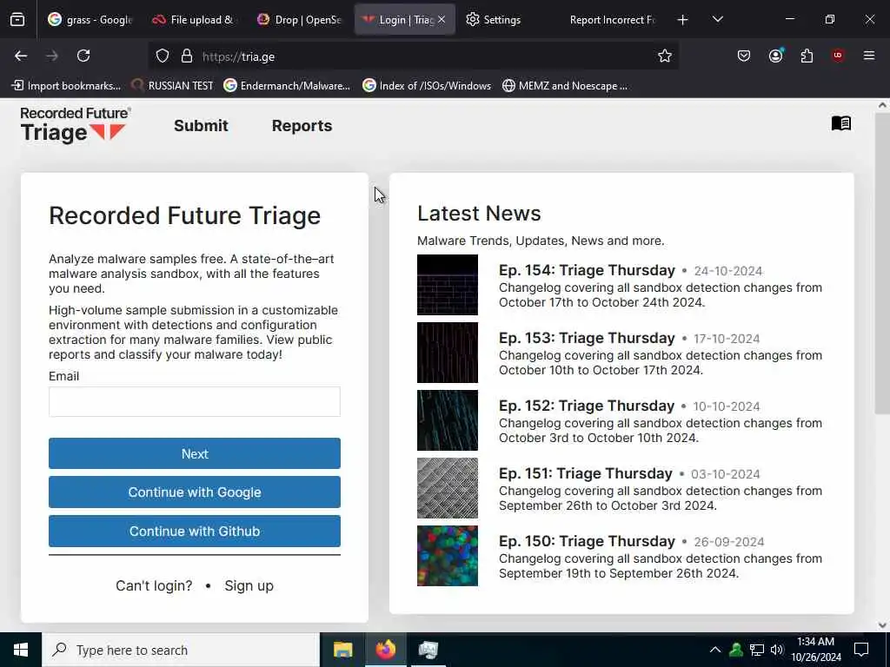Image resolution: width=890 pixels, height=667 pixels.
Task: Open a new tab with plus
Action: coord(683,20)
